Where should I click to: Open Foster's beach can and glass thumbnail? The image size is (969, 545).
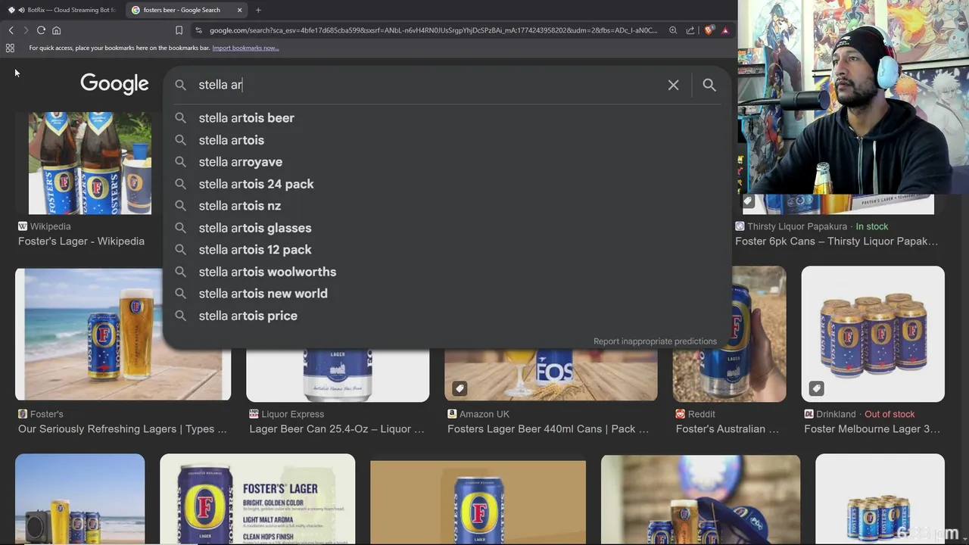point(123,334)
